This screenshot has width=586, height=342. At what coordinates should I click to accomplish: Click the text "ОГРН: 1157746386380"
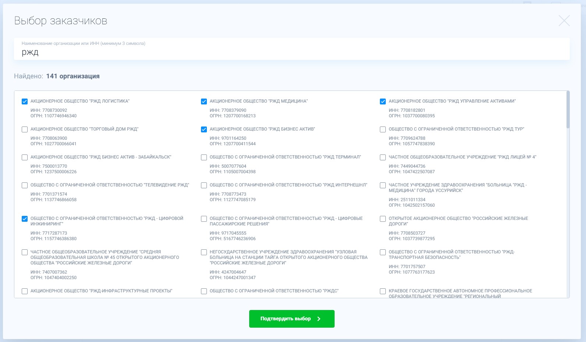pyautogui.click(x=54, y=239)
